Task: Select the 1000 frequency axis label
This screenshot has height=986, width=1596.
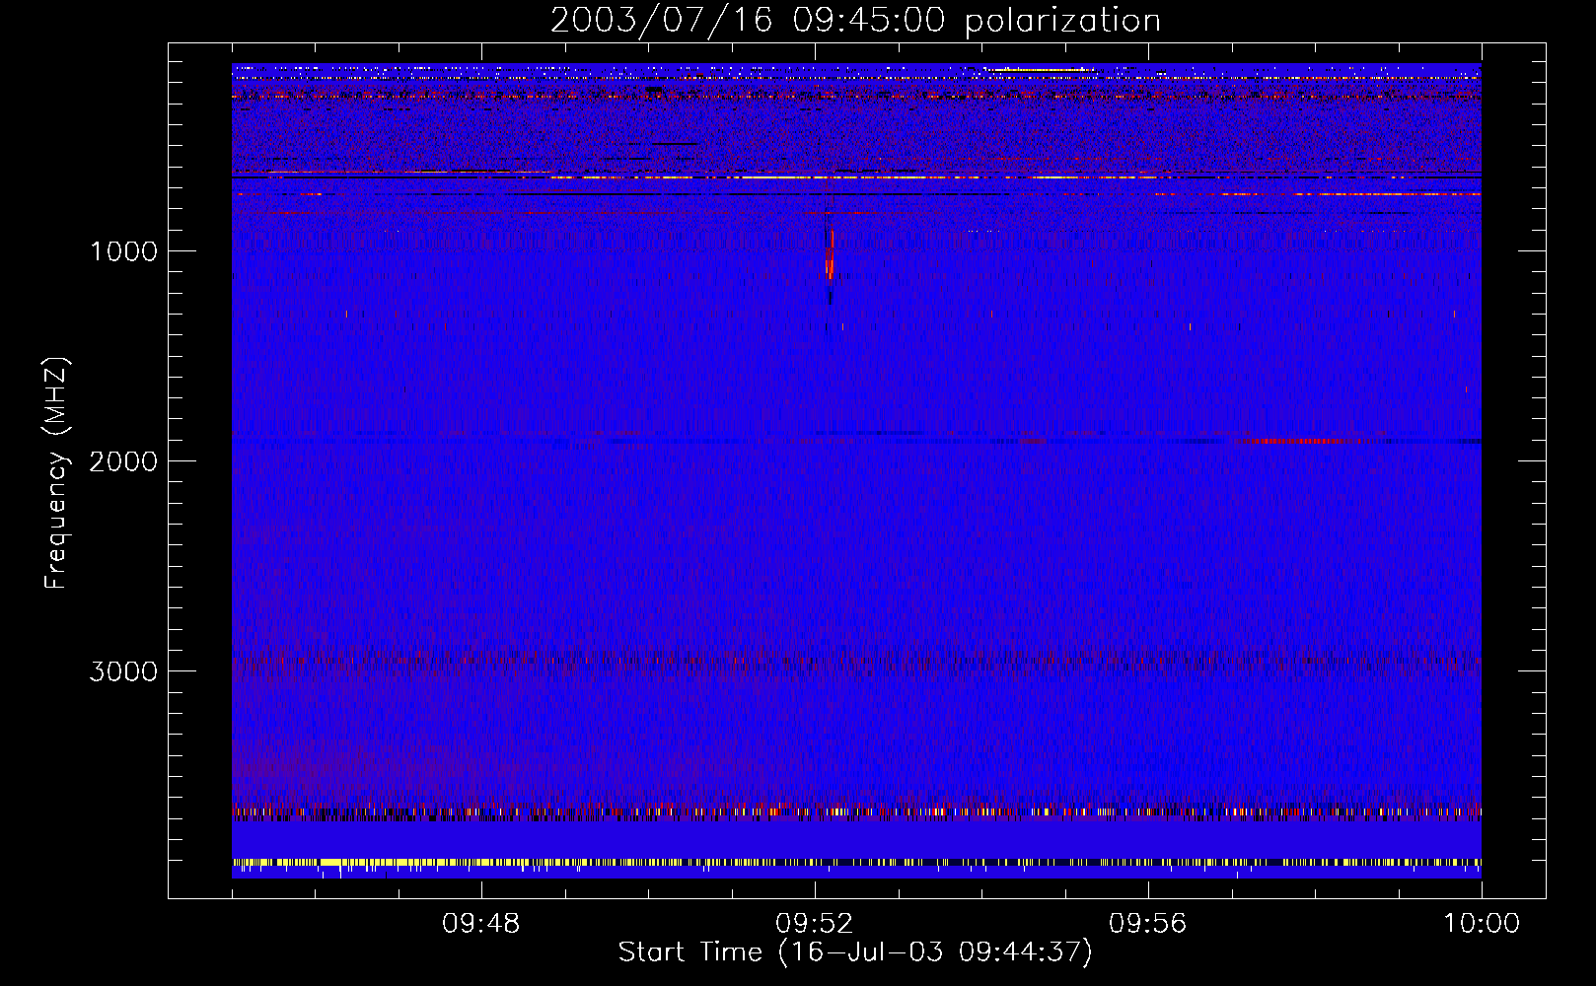Action: click(124, 251)
